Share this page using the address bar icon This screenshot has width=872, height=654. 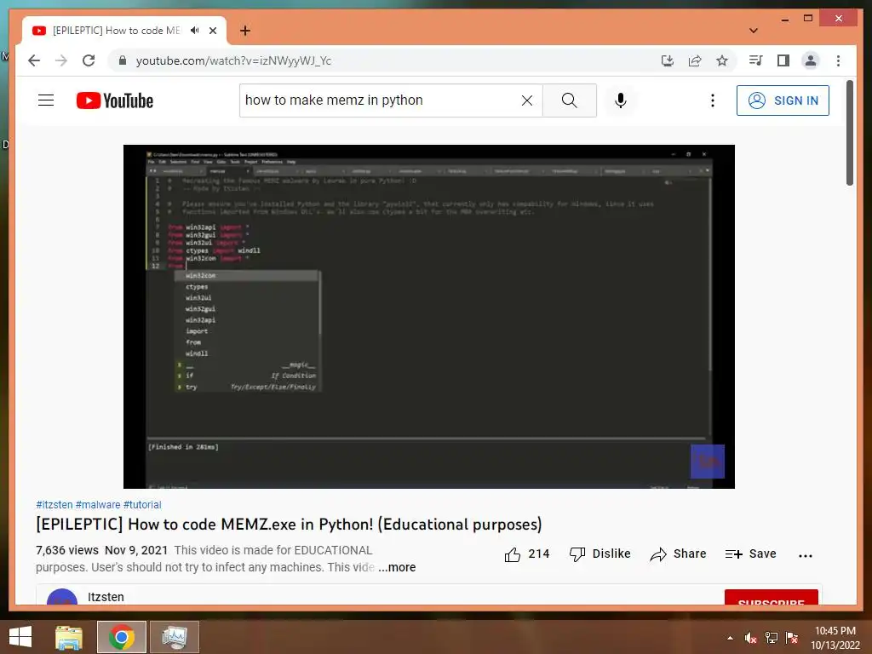click(x=695, y=60)
